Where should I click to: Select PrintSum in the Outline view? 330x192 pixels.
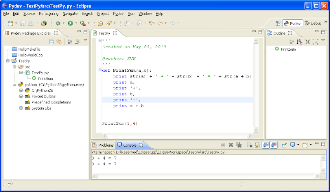288,49
